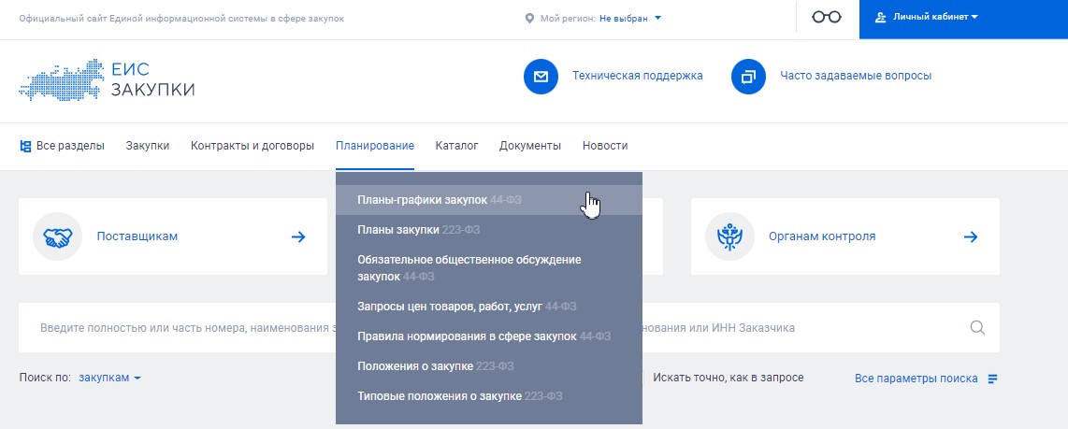Click the frequently asked questions round icon
This screenshot has width=1068, height=429.
pyautogui.click(x=748, y=77)
